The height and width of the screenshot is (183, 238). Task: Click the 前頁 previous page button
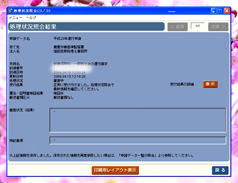pos(178,27)
